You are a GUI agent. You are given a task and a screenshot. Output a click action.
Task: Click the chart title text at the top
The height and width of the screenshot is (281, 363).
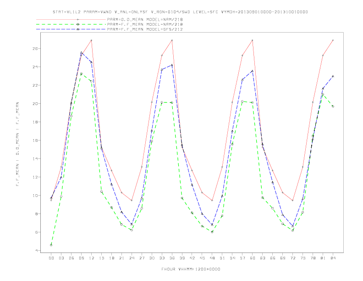(x=180, y=12)
